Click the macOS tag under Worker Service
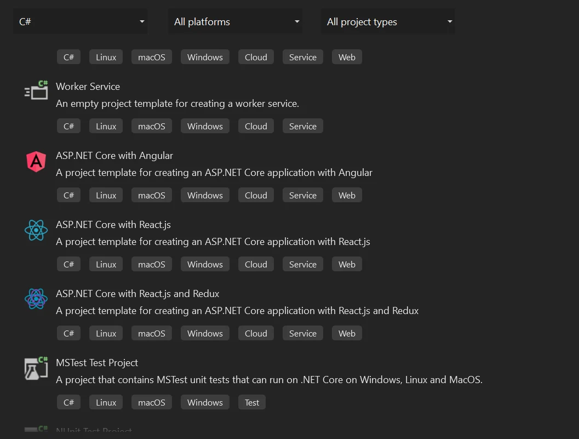The width and height of the screenshot is (579, 439). (152, 126)
